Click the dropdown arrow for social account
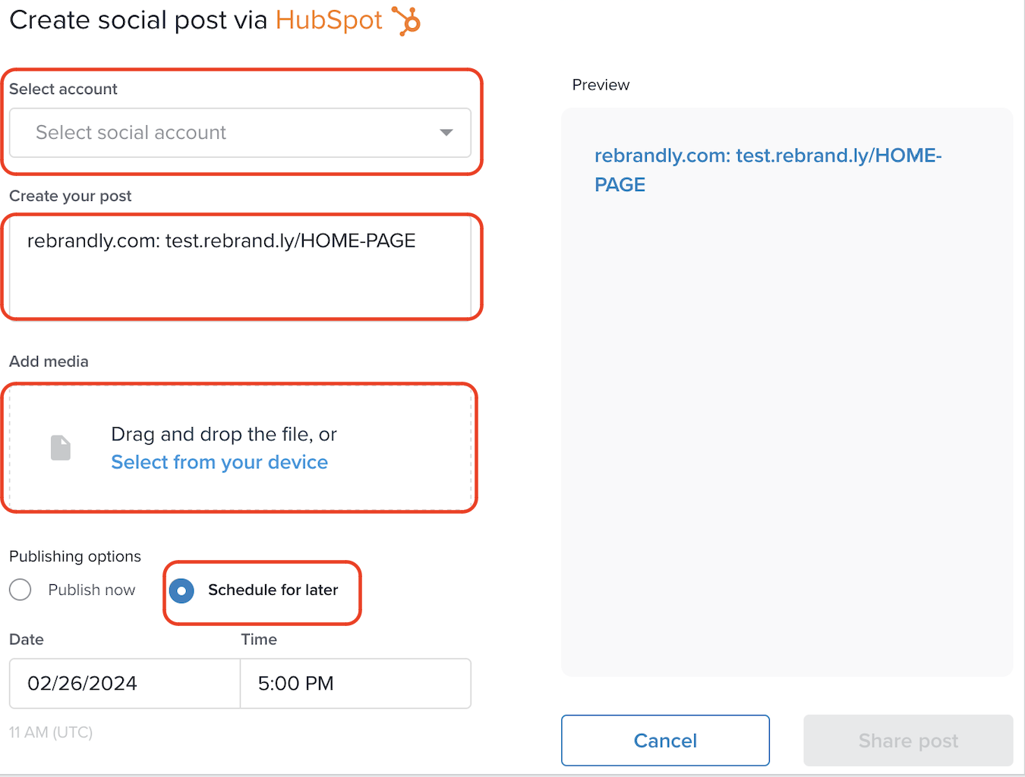Screen dimensions: 1025x777 pyautogui.click(x=446, y=133)
